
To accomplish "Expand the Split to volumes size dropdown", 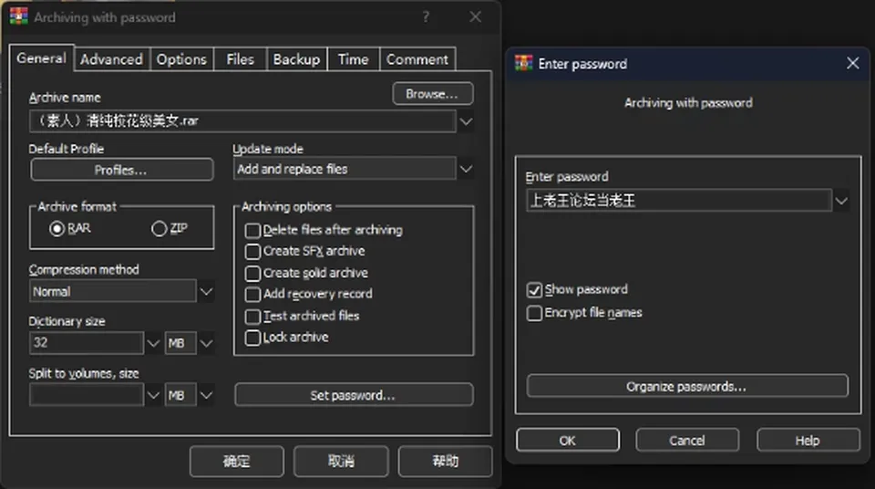I will tap(153, 395).
